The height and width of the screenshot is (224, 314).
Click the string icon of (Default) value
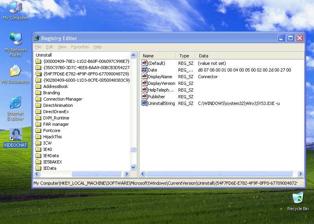point(144,63)
